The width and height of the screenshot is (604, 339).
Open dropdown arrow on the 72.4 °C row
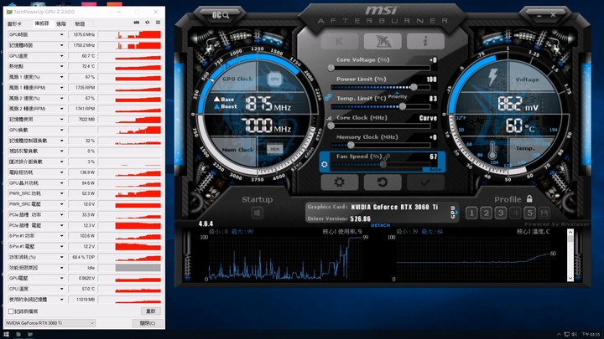click(x=61, y=66)
